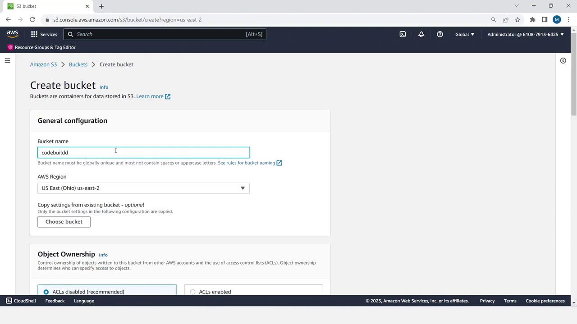This screenshot has width=577, height=324.
Task: Bookmark this page with star icon
Action: tap(517, 20)
